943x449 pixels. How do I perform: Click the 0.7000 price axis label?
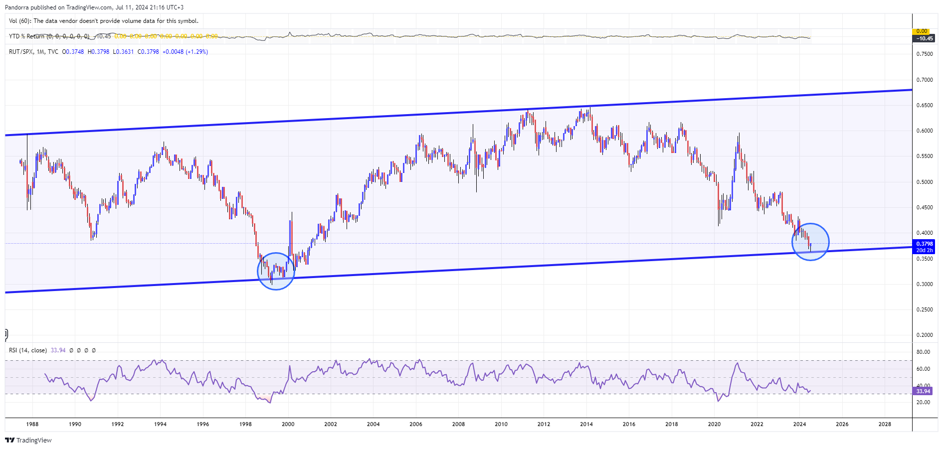coord(924,80)
